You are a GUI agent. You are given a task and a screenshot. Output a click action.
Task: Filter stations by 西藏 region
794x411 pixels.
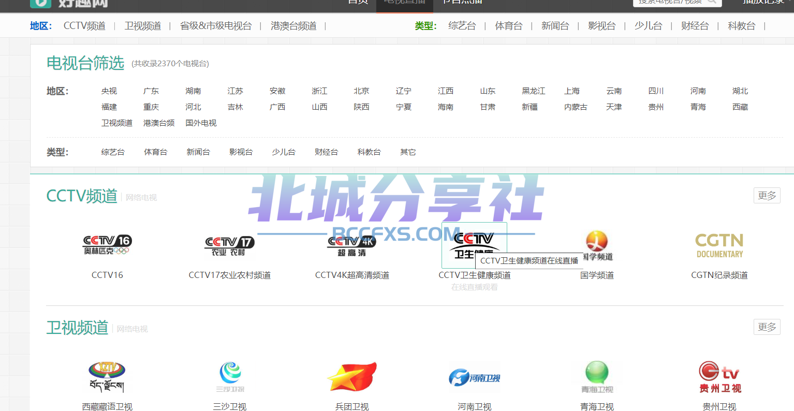740,107
